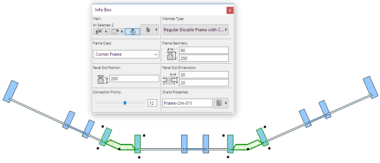The width and height of the screenshot is (380, 163).
Task: Adjust the Connection Priority slider handle
Action: (125, 103)
